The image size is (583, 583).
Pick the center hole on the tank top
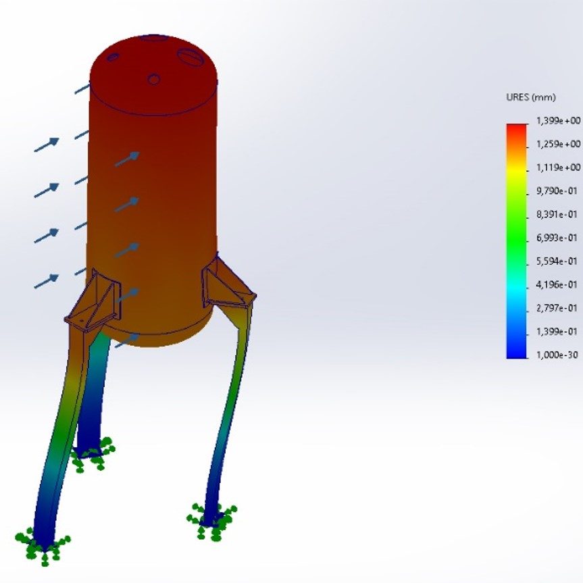pos(154,79)
